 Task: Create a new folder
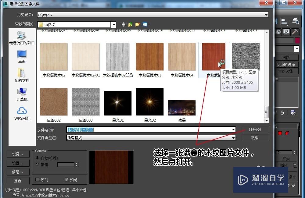pyautogui.click(x=138, y=24)
